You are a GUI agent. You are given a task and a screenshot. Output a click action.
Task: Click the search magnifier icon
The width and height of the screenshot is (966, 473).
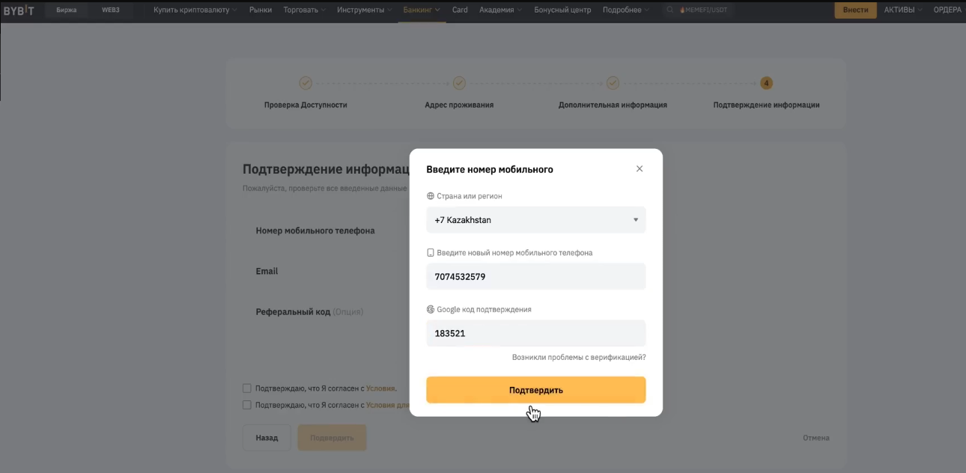[670, 10]
